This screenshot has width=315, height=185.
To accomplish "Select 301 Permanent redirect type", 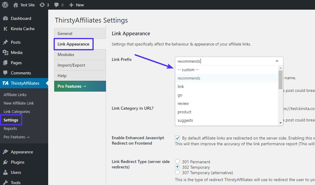I will coord(177,161).
